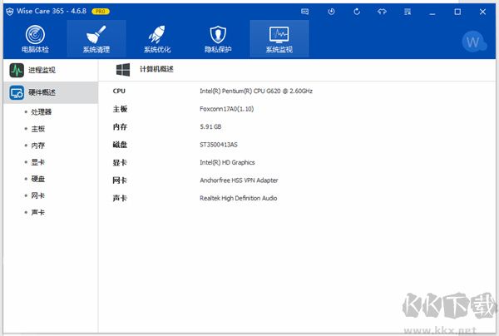The width and height of the screenshot is (499, 336).
Task: Open the 主板 motherboard sub-item
Action: point(38,129)
